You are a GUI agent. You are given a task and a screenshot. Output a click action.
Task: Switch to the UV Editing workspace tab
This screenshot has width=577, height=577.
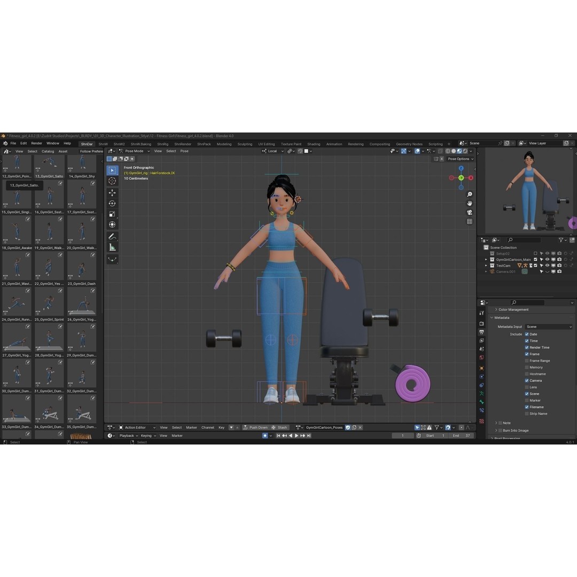pyautogui.click(x=267, y=144)
